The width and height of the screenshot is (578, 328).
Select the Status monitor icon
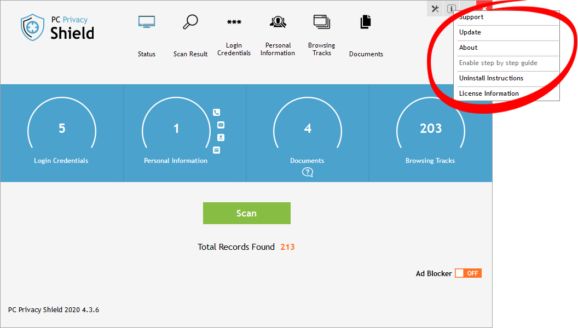point(146,21)
